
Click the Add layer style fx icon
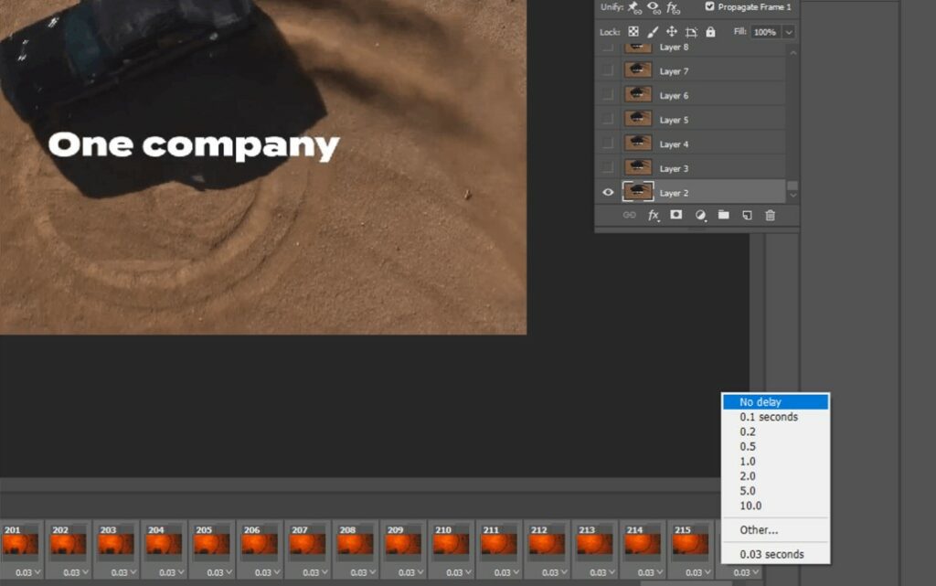coord(654,216)
